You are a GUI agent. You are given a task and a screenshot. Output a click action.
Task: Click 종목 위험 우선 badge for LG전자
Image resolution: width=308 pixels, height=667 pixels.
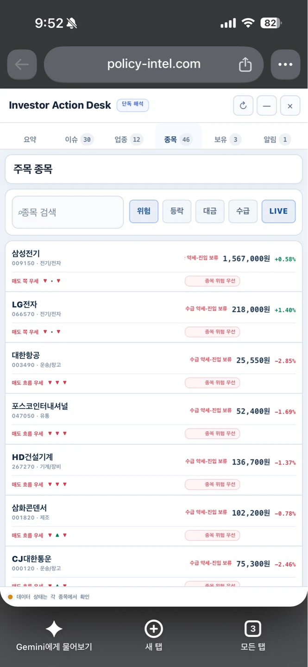(x=213, y=332)
